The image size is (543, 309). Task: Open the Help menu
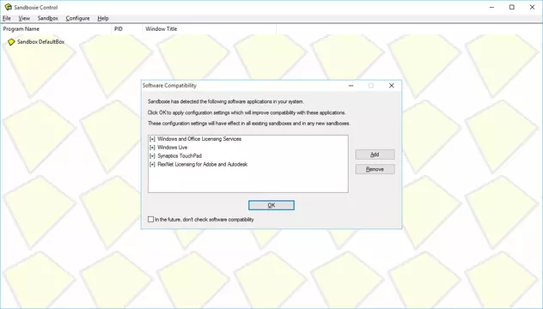(103, 18)
